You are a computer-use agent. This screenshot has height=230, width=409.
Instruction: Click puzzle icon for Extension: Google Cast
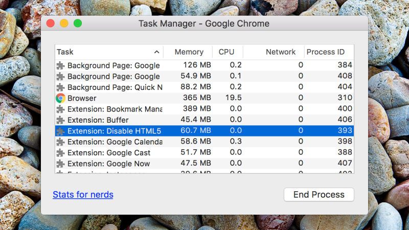[60, 153]
